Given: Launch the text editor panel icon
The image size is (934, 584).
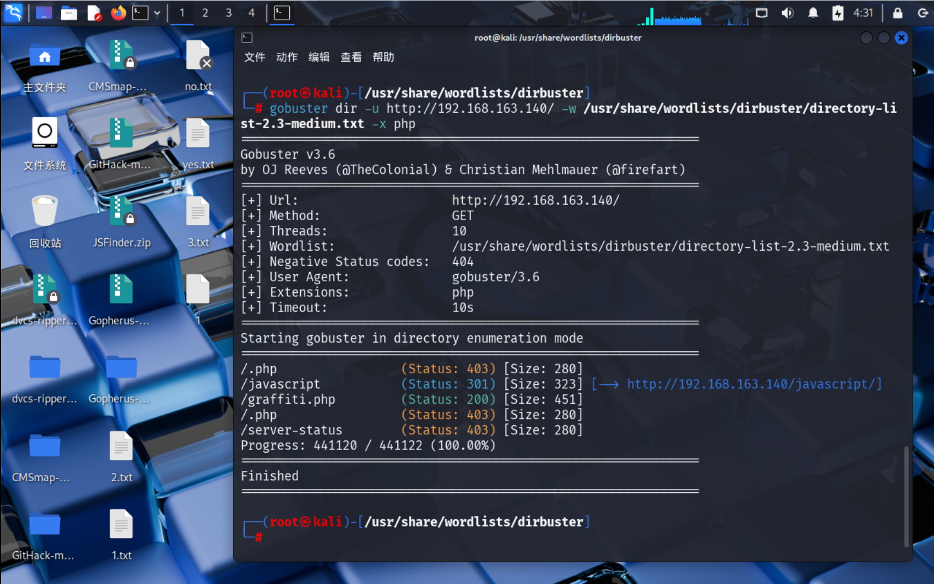Looking at the screenshot, I should [x=94, y=13].
